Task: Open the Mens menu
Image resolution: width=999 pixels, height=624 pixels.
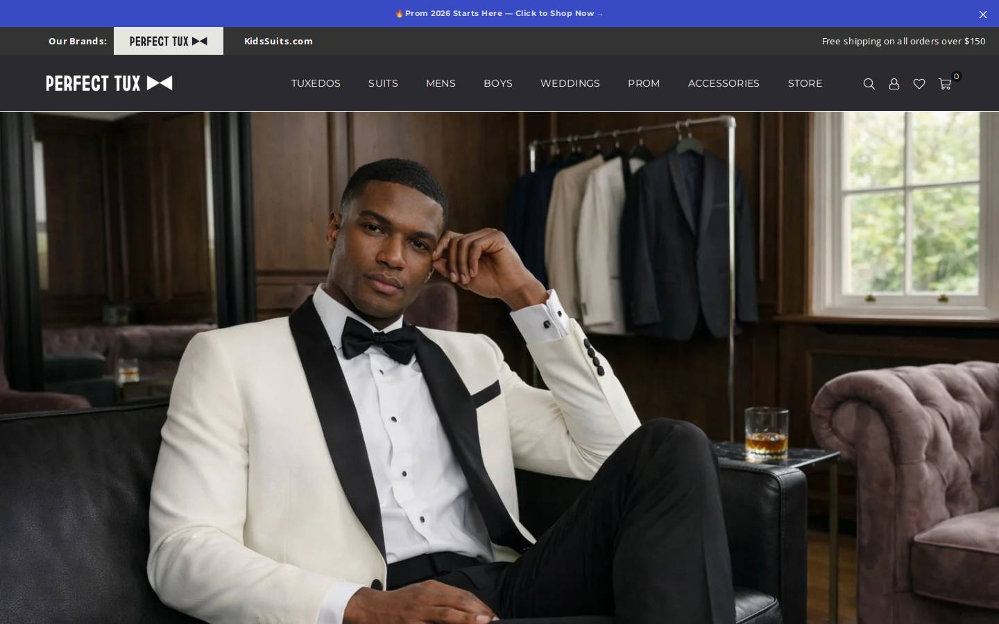Action: (441, 83)
